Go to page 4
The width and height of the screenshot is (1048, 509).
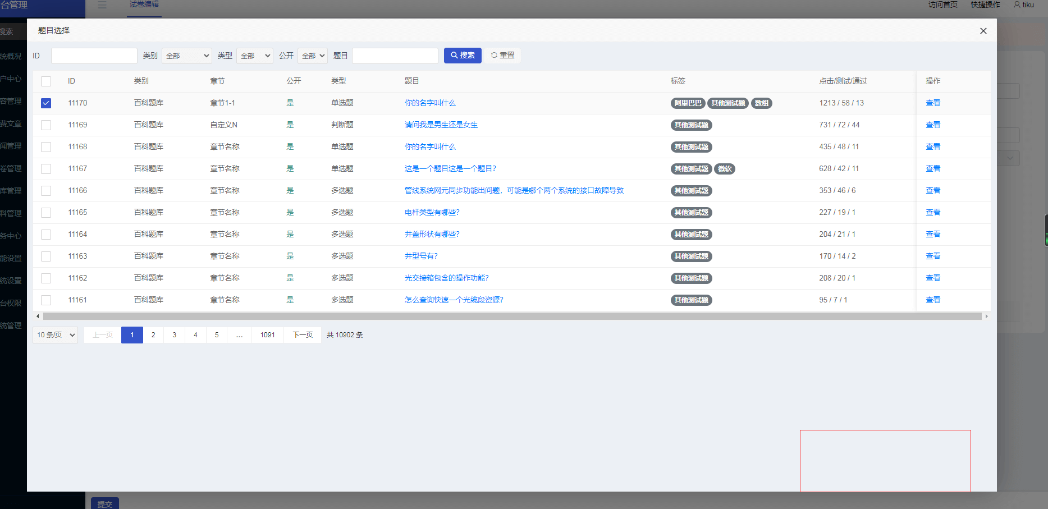[x=195, y=335]
